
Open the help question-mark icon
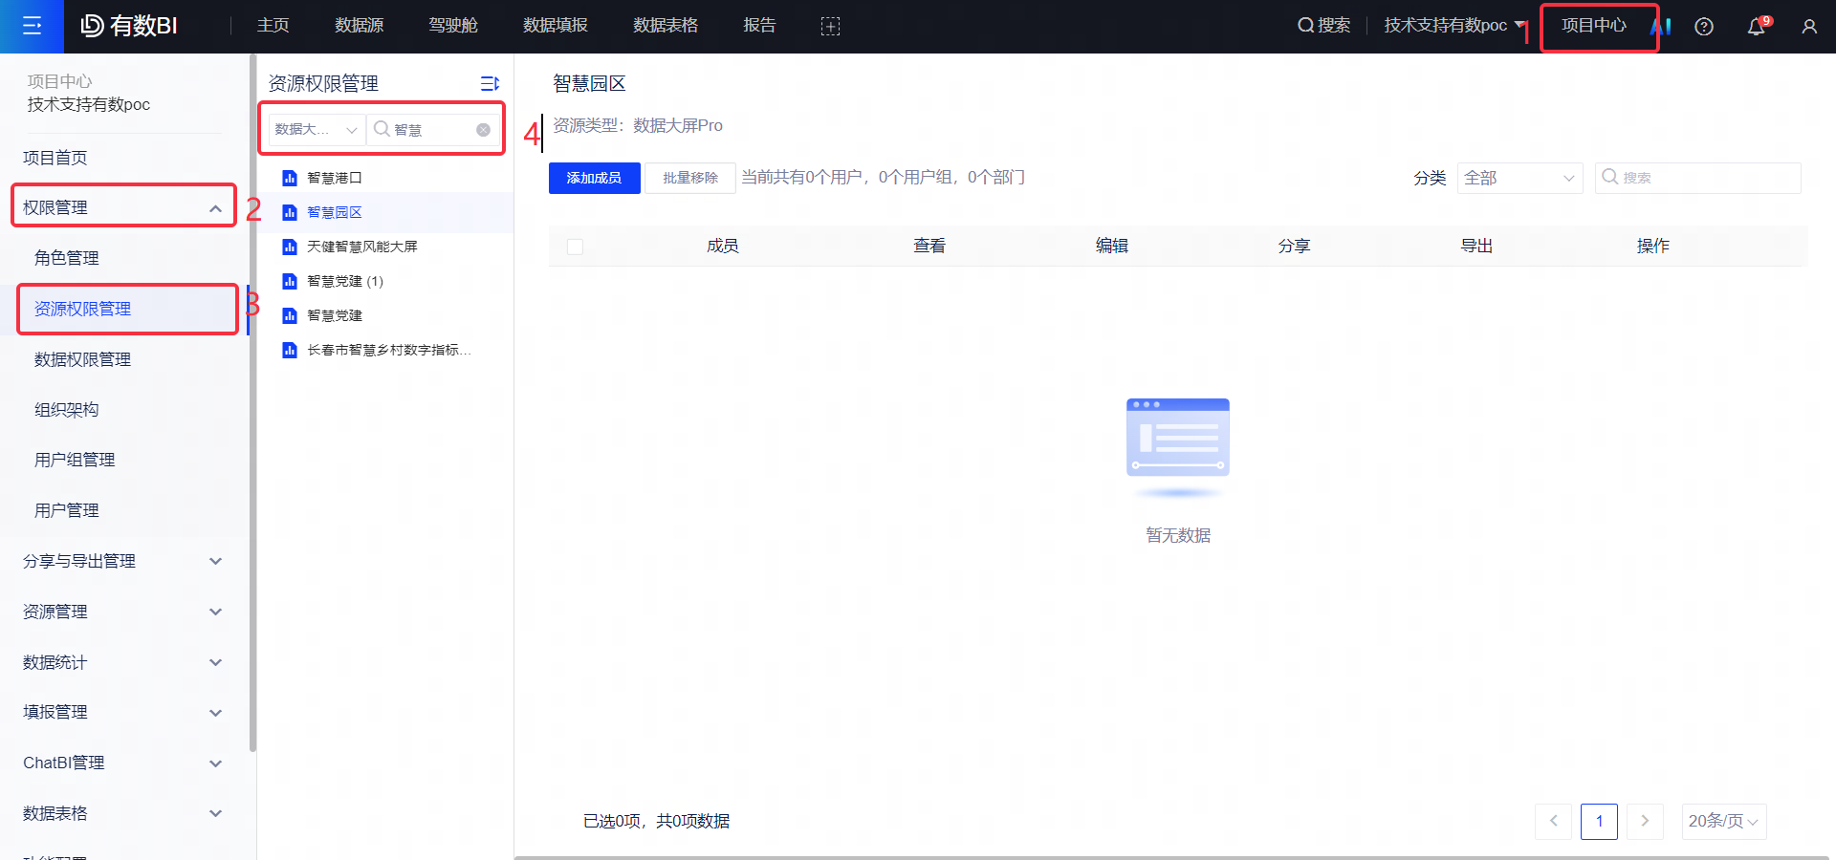[1704, 26]
